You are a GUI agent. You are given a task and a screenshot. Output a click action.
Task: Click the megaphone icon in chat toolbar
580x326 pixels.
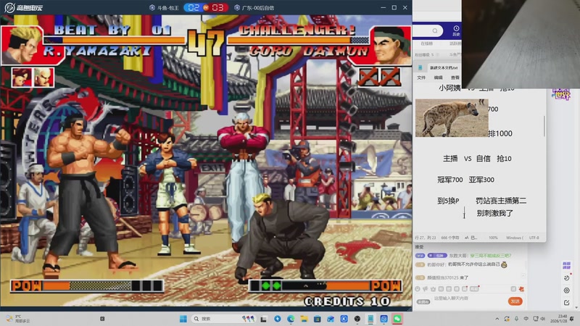pyautogui.click(x=426, y=289)
